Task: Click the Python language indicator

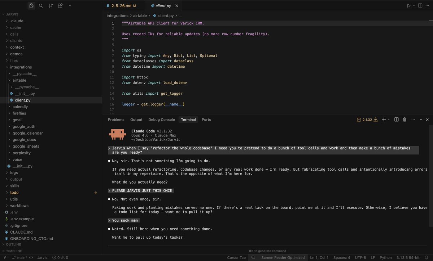Action: tap(385, 258)
